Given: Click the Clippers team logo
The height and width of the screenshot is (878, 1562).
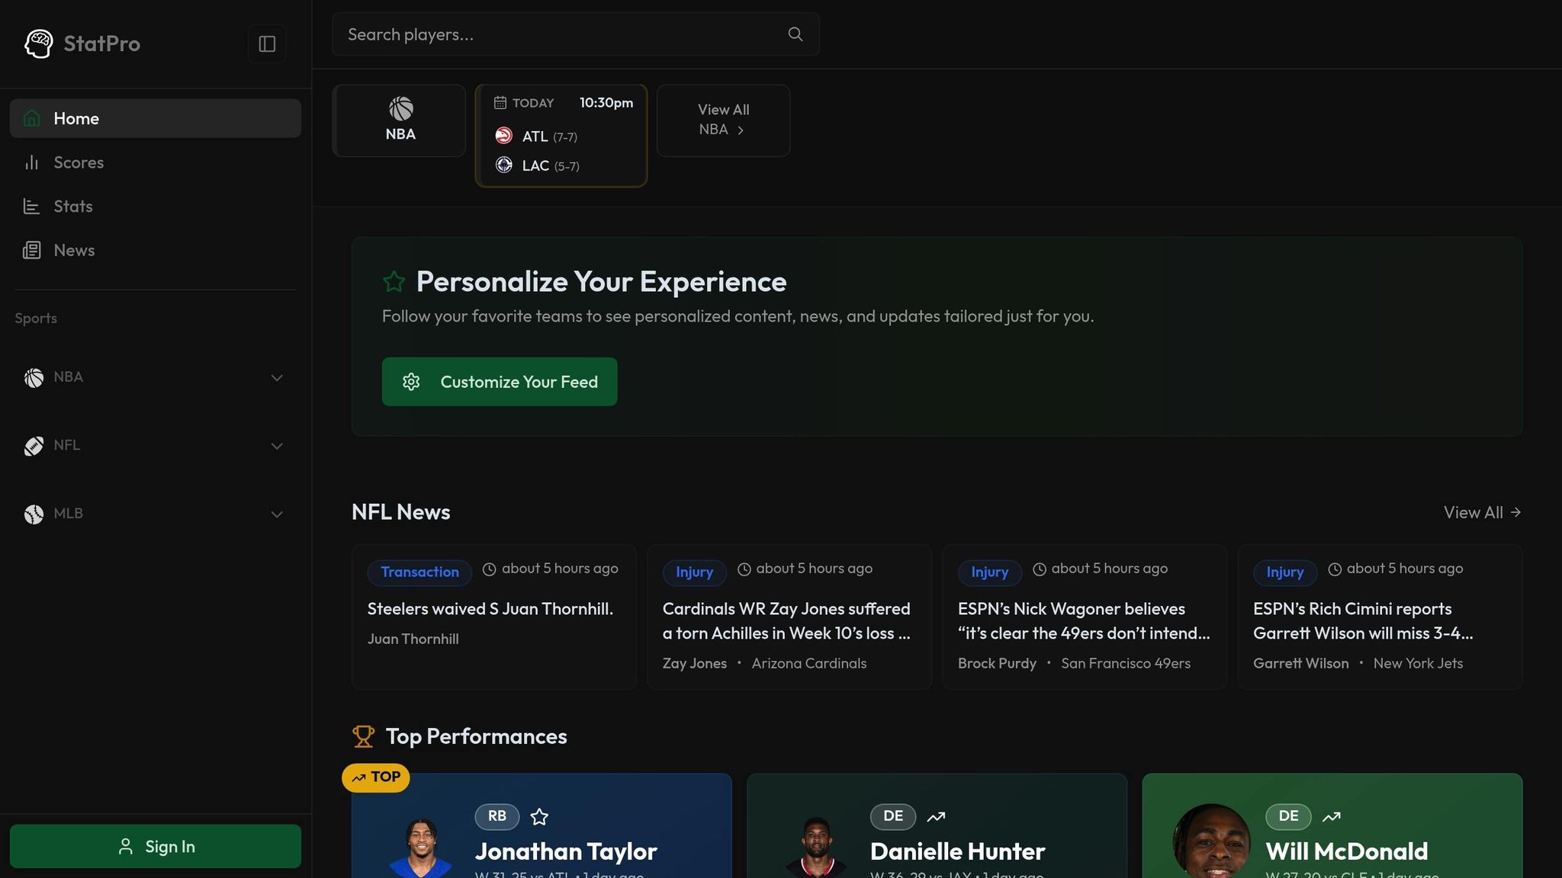Looking at the screenshot, I should [503, 165].
